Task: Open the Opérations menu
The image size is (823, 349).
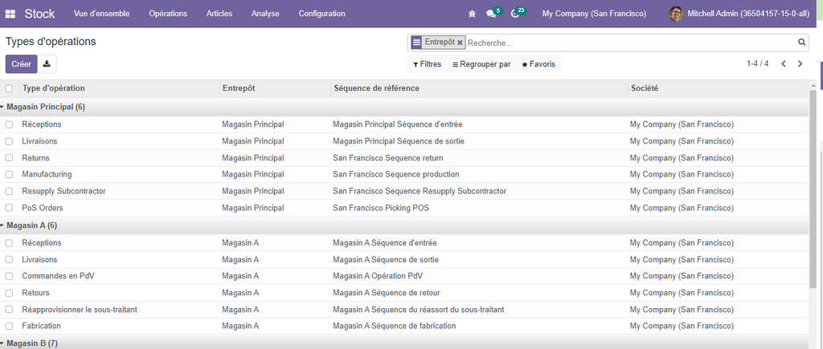Action: pos(168,14)
